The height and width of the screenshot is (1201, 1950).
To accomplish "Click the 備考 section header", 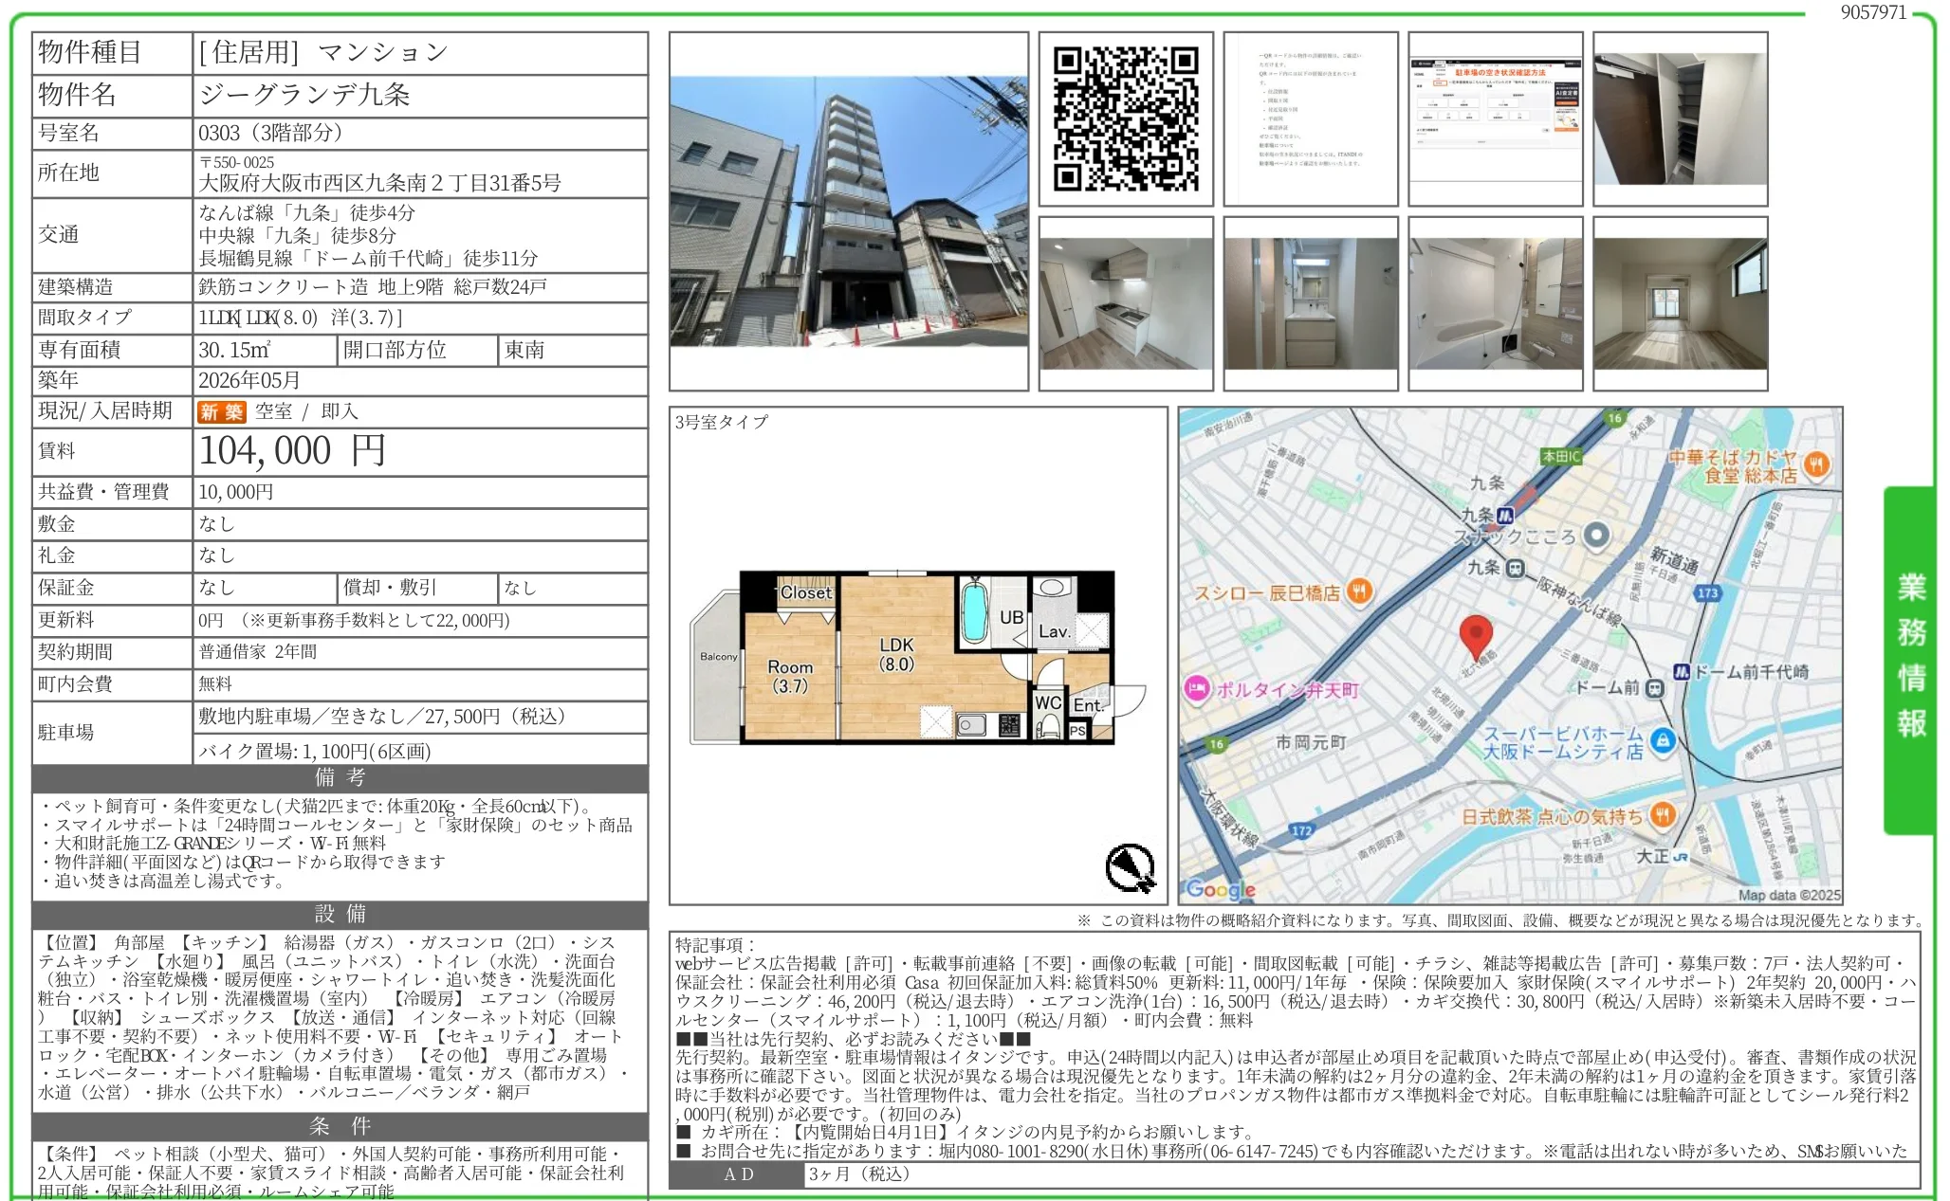I will point(340,778).
